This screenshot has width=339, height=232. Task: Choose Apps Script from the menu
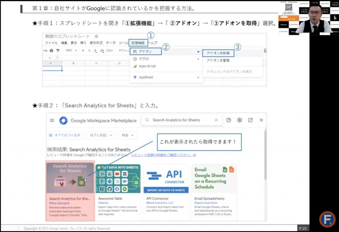[166, 66]
